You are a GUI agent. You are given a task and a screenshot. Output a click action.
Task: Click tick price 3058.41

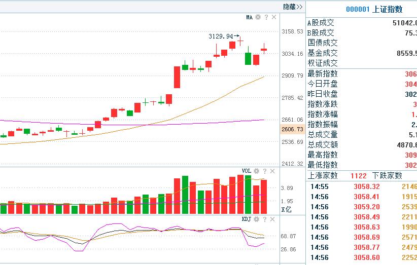367,197
